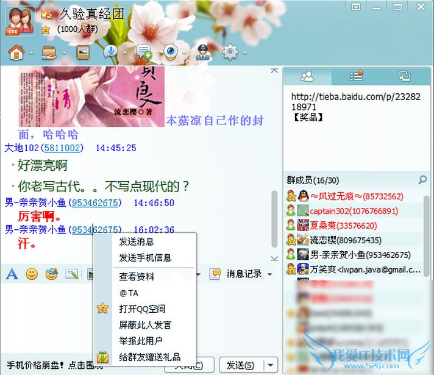Open the font style A icon
Image resolution: width=434 pixels, height=375 pixels.
point(12,274)
